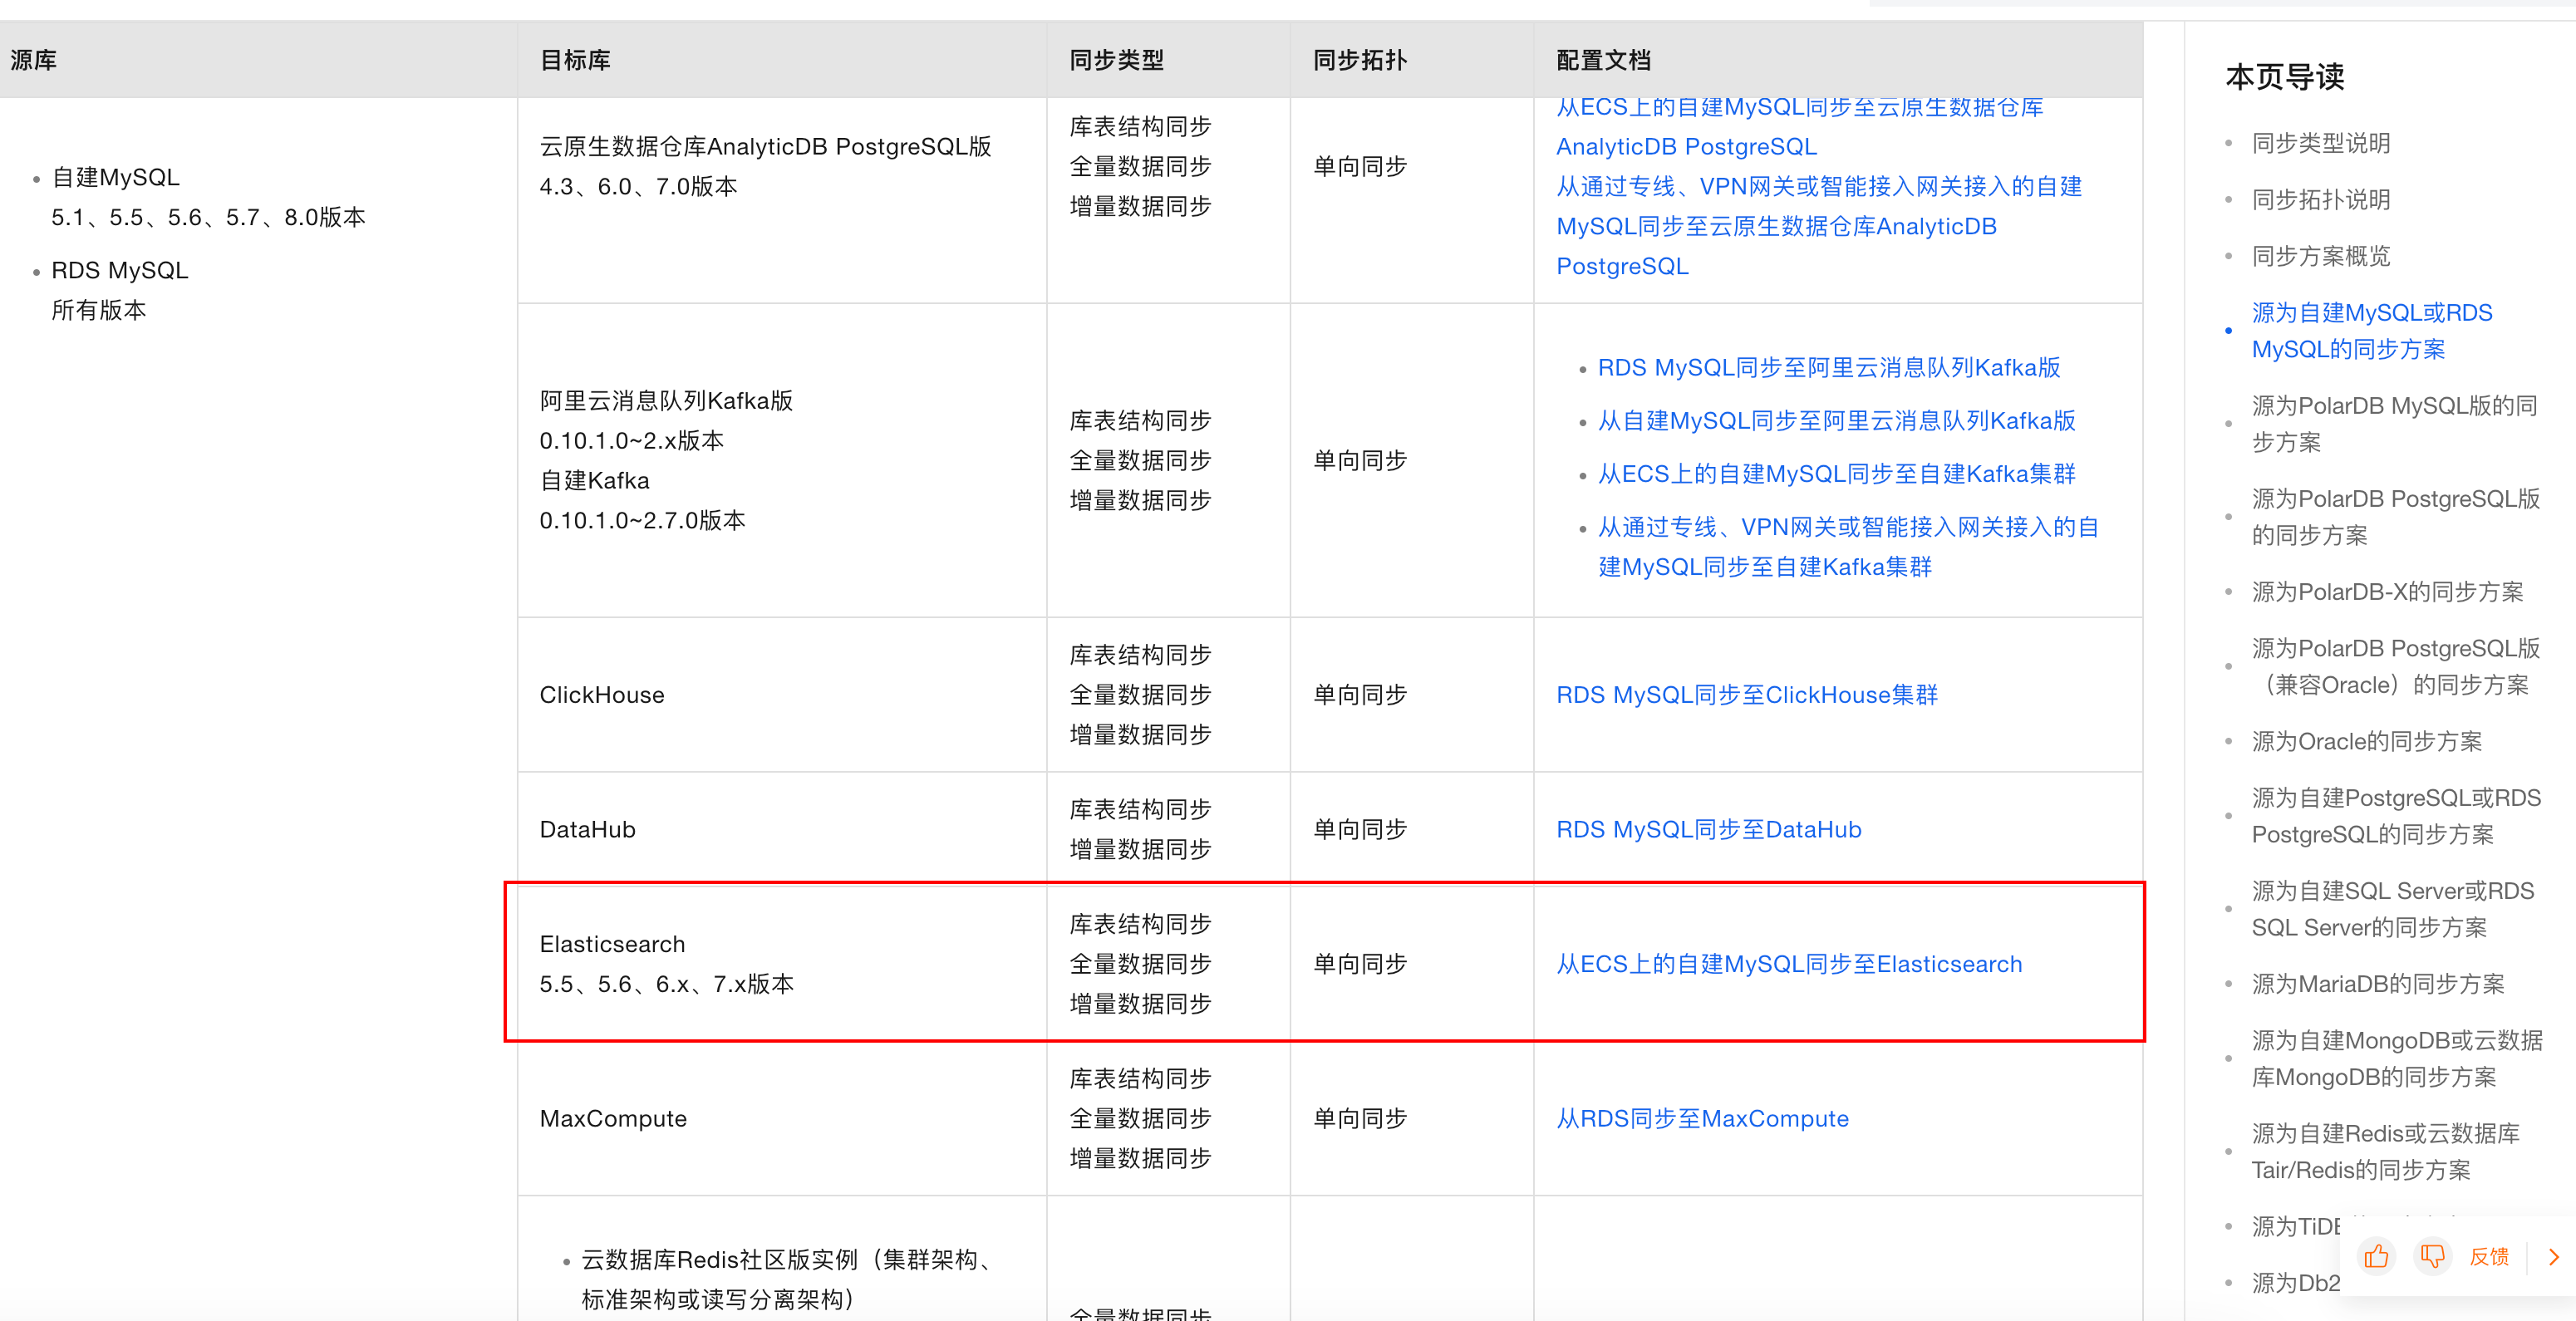Expand the feedback panel arrow
The width and height of the screenshot is (2576, 1321).
[2554, 1257]
